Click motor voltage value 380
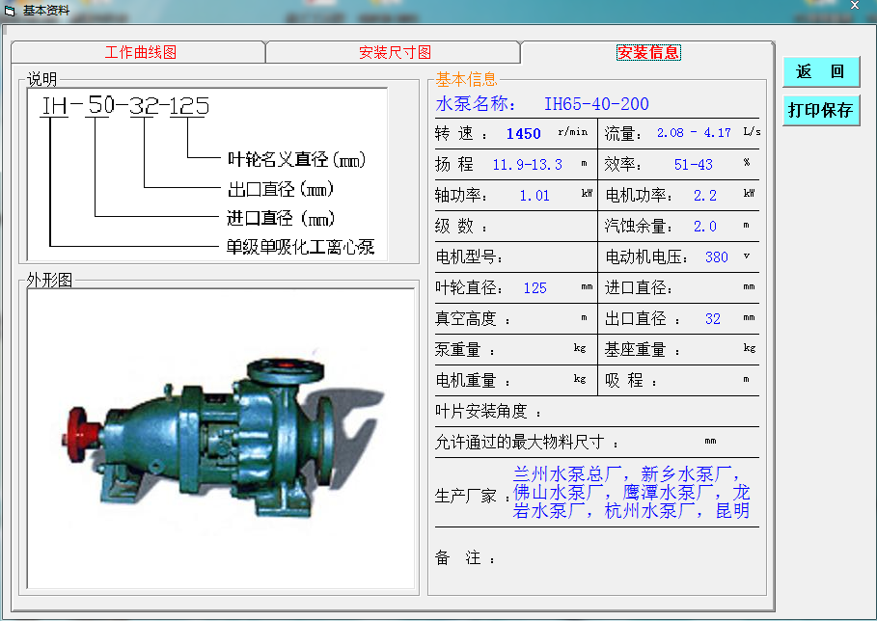The image size is (877, 621). [717, 257]
